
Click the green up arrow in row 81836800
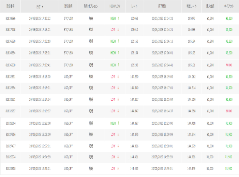coord(118,65)
